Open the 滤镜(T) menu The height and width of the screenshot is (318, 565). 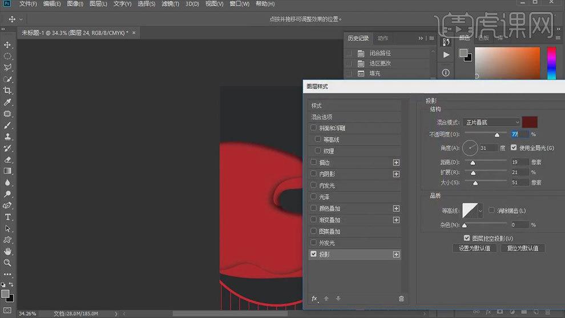[x=170, y=3]
